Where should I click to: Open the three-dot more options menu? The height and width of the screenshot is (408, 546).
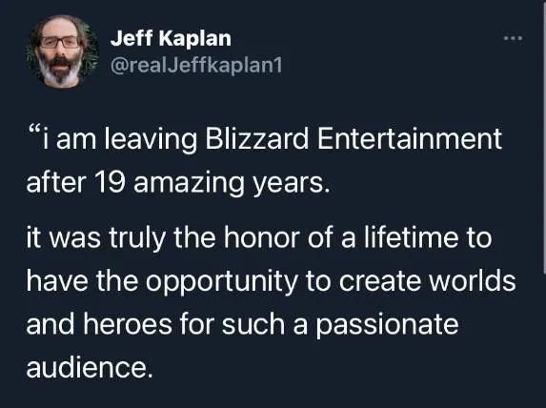[x=514, y=37]
